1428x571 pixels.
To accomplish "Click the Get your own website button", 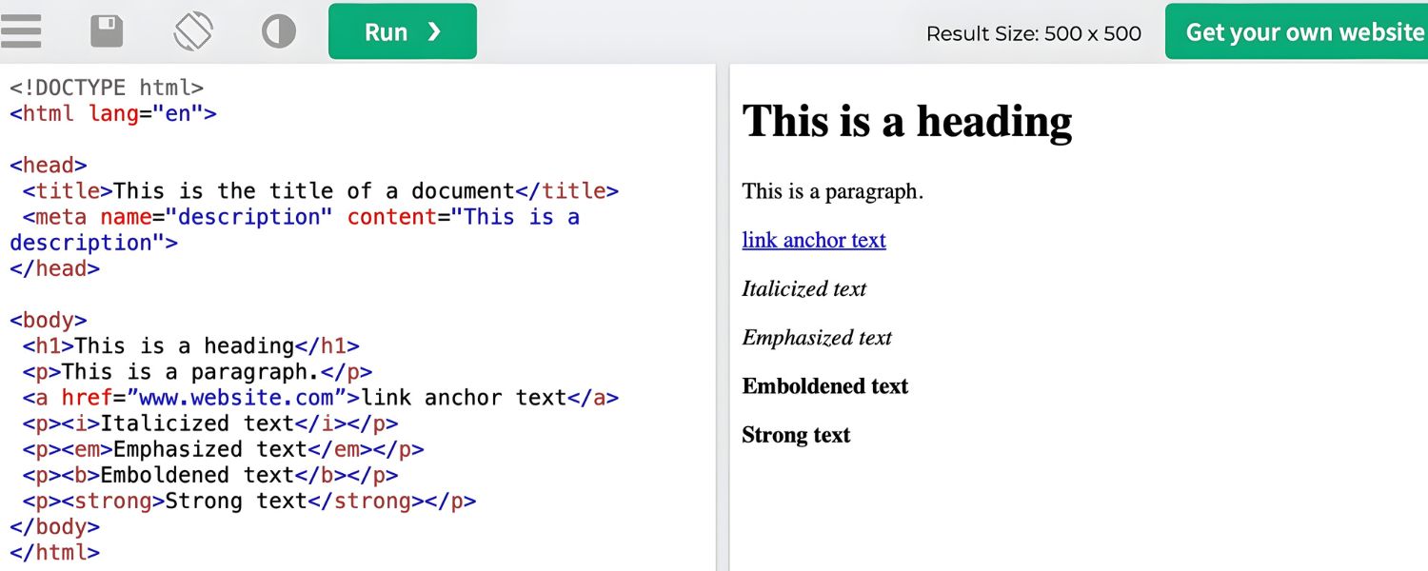I will click(1298, 31).
